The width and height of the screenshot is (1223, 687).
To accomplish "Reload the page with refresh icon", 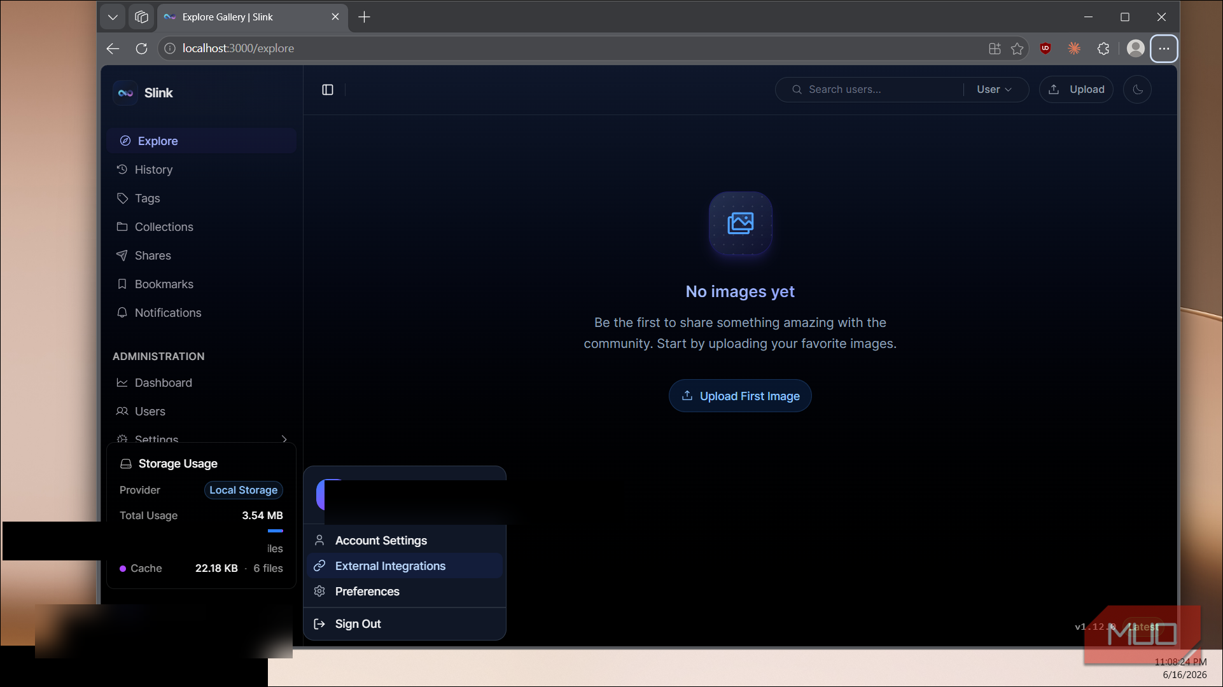I will 141,48.
